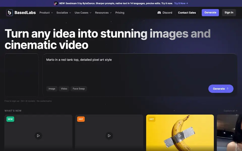The width and height of the screenshot is (242, 151).
Task: Click the main hero headline text
Action: point(108,39)
